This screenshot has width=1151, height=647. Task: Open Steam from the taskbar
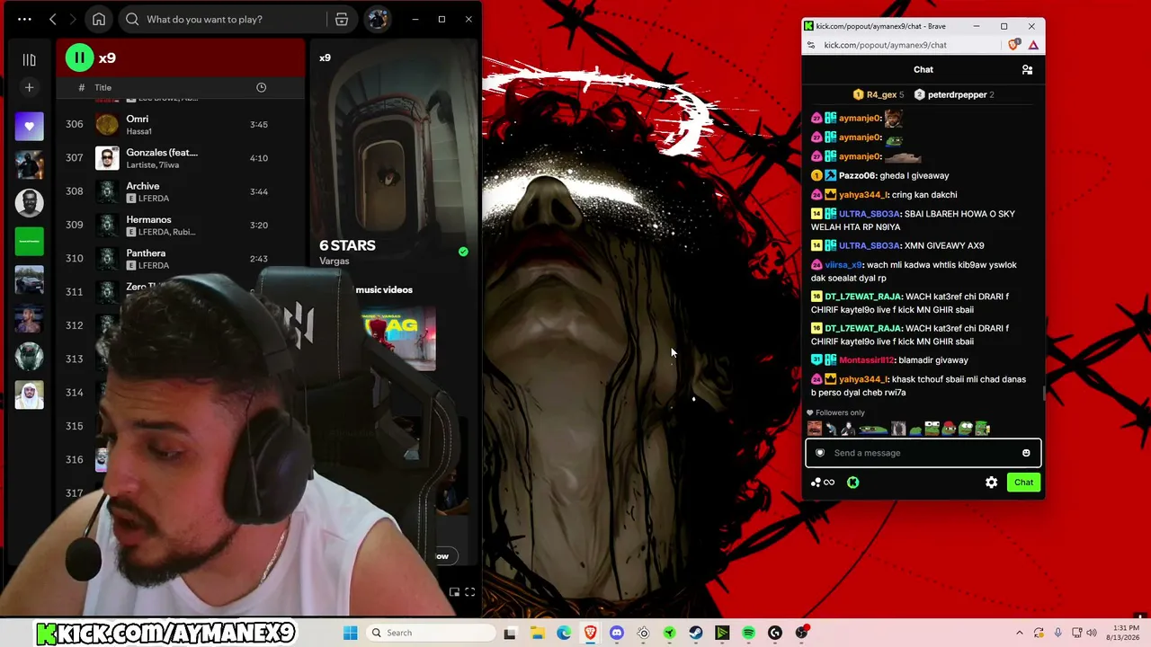(696, 633)
